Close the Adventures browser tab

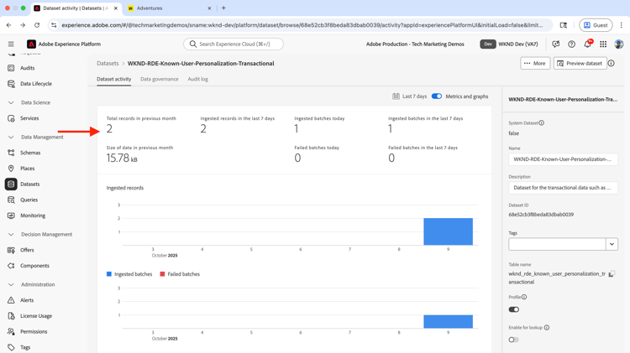[209, 8]
